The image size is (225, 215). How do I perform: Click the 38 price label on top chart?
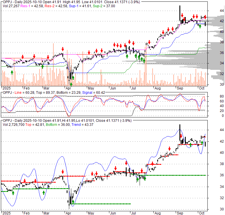(x=222, y=42)
